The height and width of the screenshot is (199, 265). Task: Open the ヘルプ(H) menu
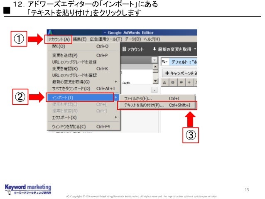click(152, 39)
